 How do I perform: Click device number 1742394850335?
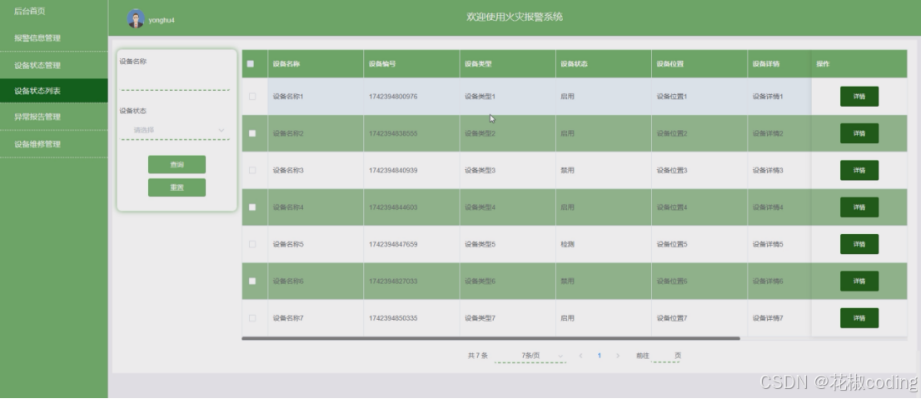point(393,318)
